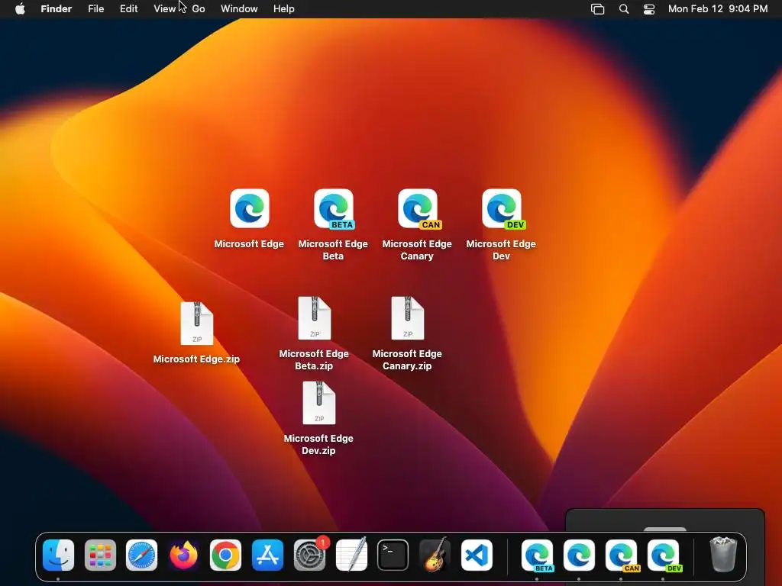
Task: Open Edge Beta from the Dock
Action: (x=537, y=555)
